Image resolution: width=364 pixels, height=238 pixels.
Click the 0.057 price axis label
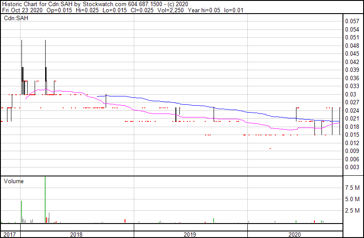click(351, 21)
